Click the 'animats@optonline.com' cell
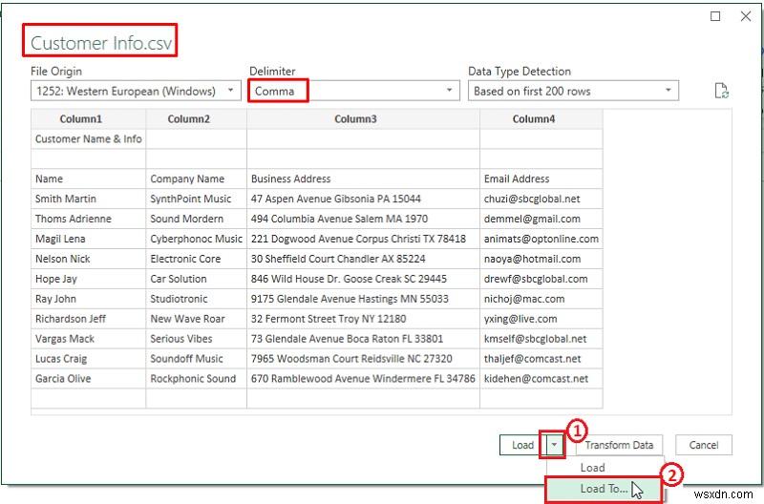This screenshot has height=504, width=764. click(x=541, y=239)
